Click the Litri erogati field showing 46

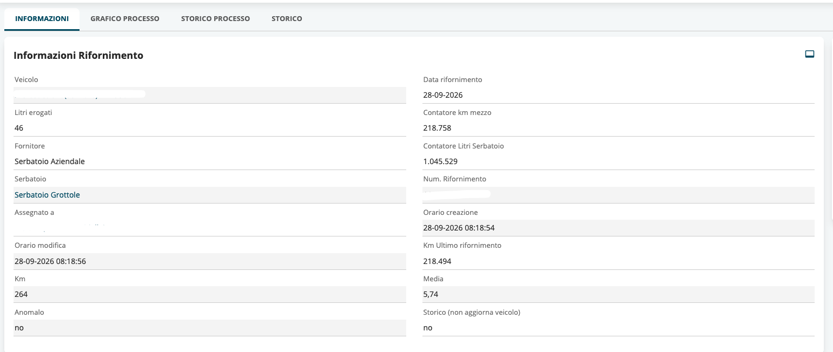coord(210,128)
